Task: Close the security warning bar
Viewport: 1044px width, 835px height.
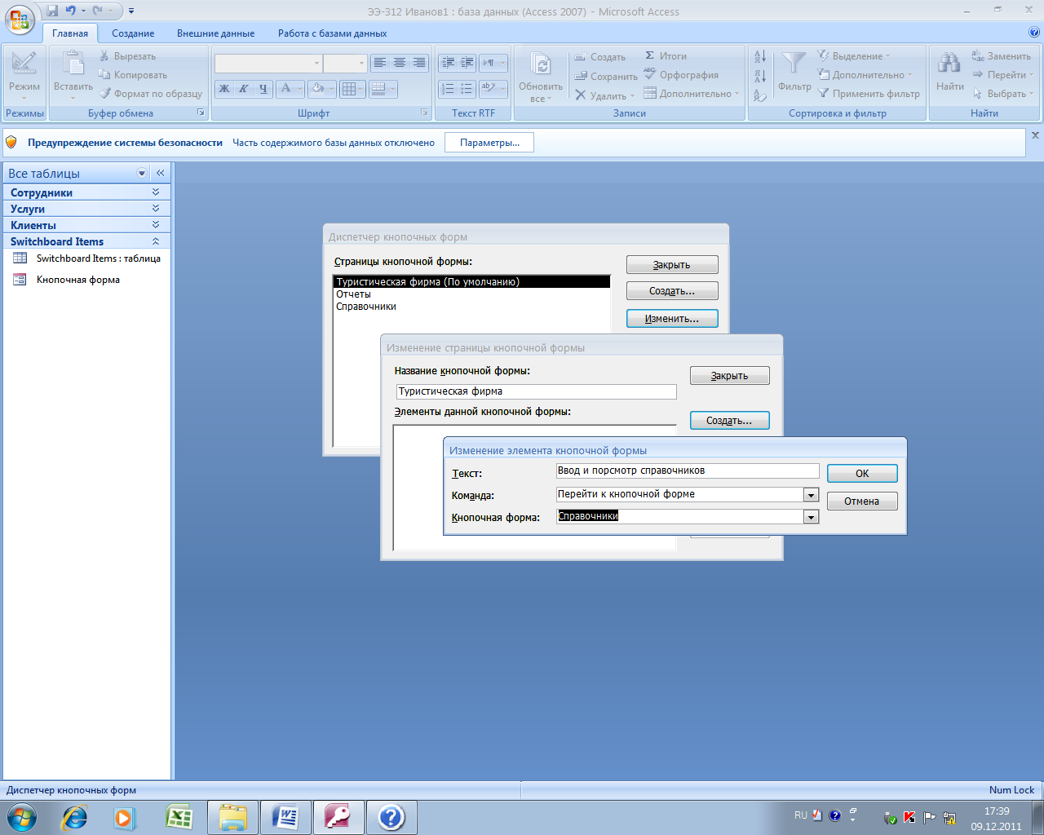Action: 1035,135
